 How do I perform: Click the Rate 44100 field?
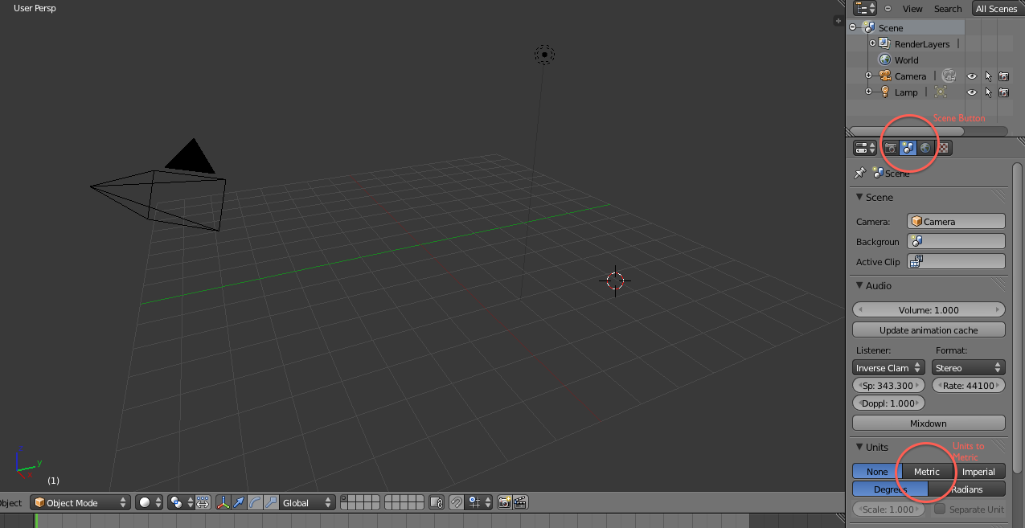pos(969,385)
